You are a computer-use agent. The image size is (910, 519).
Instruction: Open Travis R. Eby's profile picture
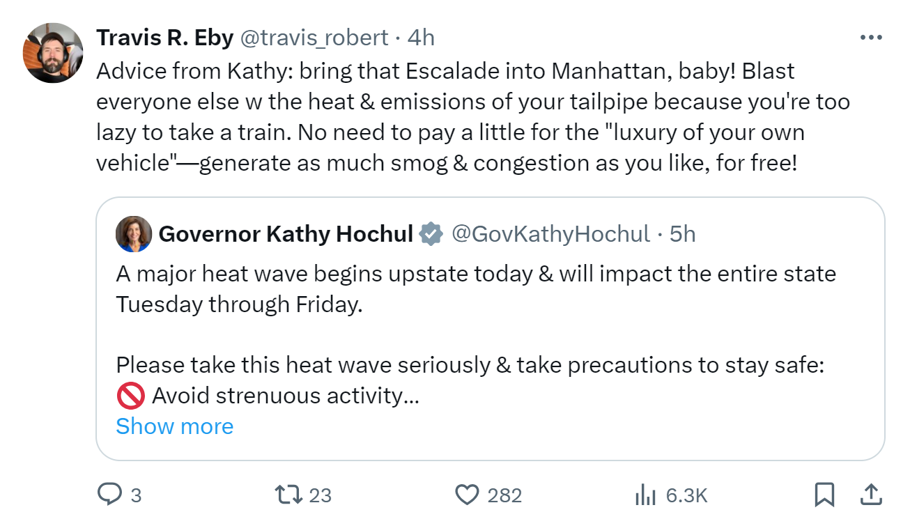(x=54, y=52)
